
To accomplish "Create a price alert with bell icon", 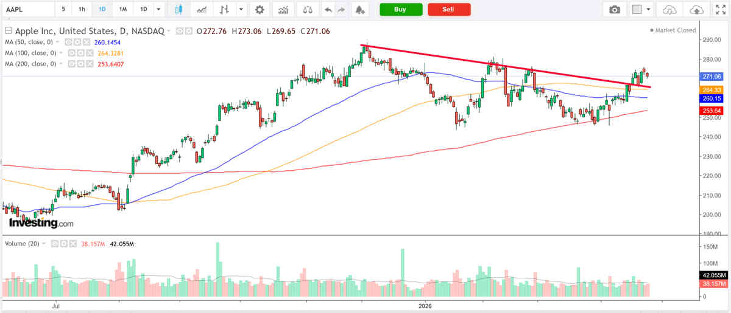I will (x=360, y=10).
